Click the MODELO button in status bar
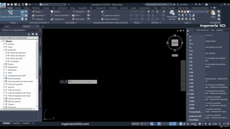 pos(135,124)
